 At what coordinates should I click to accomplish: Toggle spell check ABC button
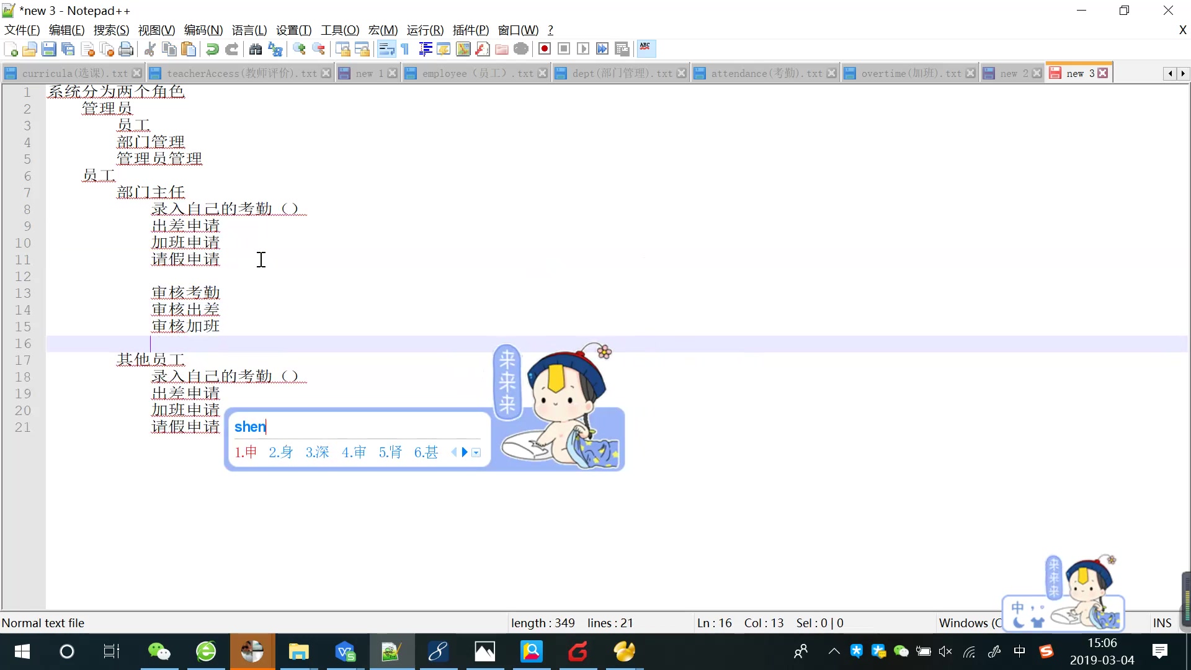pos(646,49)
